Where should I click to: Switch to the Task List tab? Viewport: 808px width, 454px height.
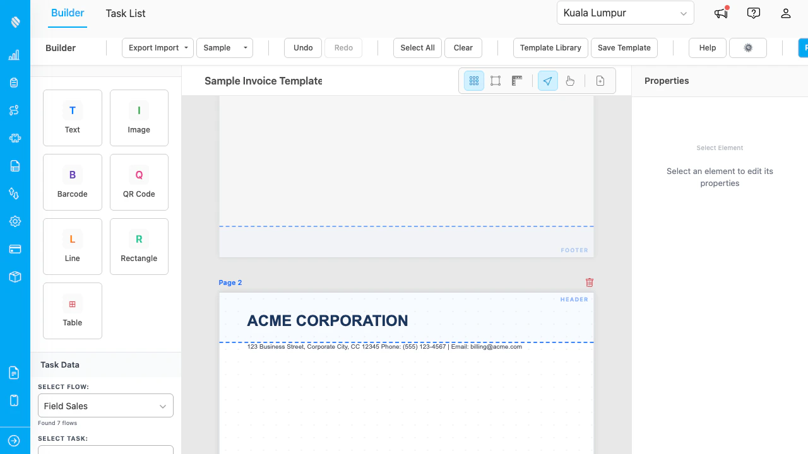(x=125, y=13)
